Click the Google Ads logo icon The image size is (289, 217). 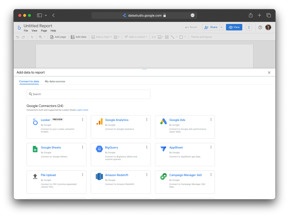[x=163, y=122]
